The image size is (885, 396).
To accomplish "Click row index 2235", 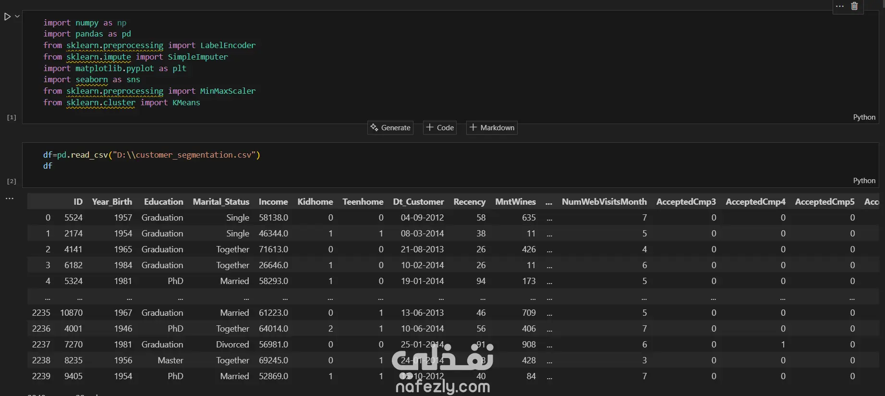I will point(41,313).
